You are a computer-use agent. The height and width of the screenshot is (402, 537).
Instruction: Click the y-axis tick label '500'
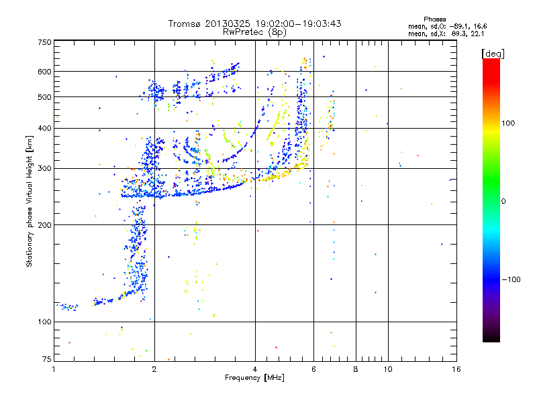(44, 97)
